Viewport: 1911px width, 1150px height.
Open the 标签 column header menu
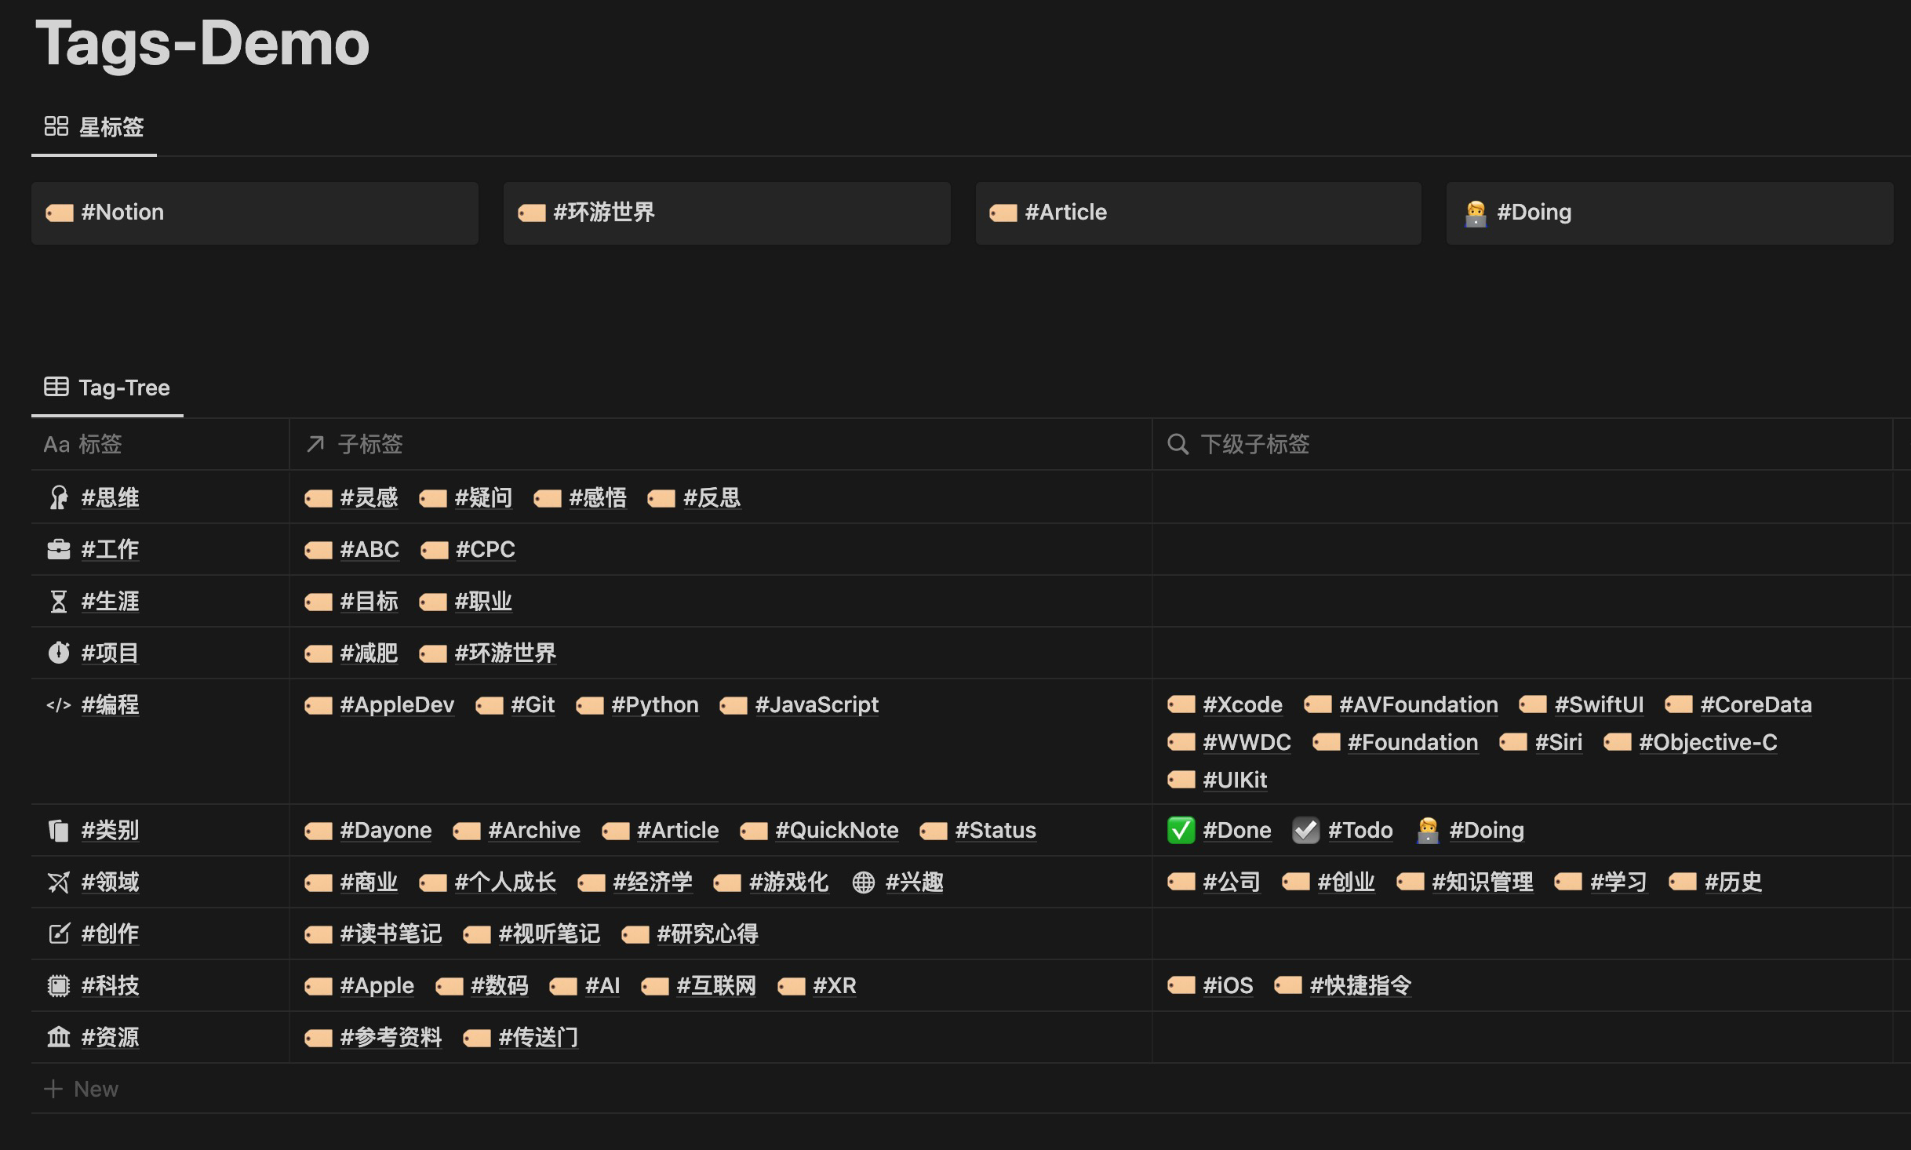160,444
